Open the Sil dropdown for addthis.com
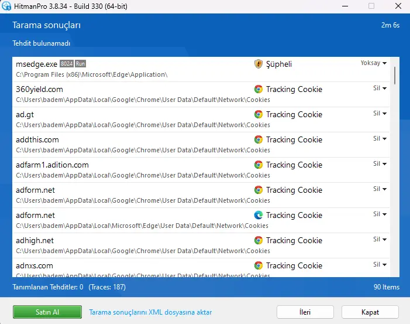Image resolution: width=410 pixels, height=324 pixels. 380,138
